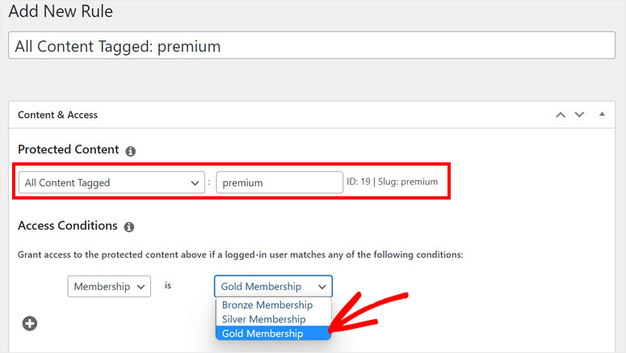Click the Access Conditions info icon
Viewport: 626px width, 353px height.
130,227
